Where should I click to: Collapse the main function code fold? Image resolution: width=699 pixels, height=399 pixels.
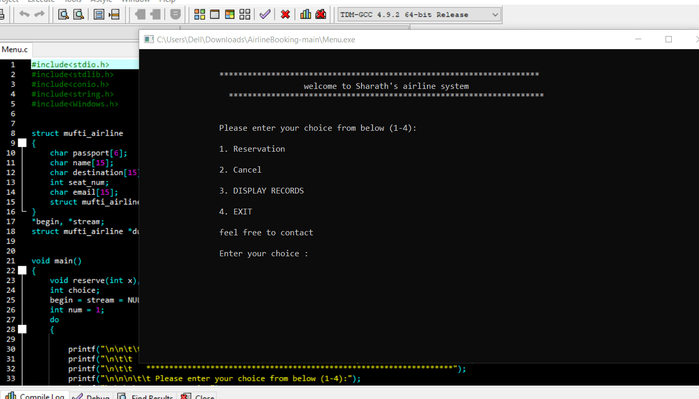coord(22,270)
